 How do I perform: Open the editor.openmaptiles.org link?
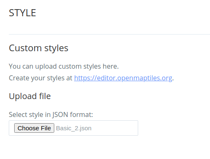tap(123, 78)
